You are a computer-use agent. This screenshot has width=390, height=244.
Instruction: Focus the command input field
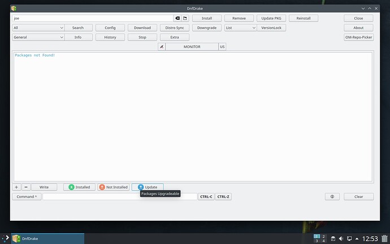click(x=120, y=196)
